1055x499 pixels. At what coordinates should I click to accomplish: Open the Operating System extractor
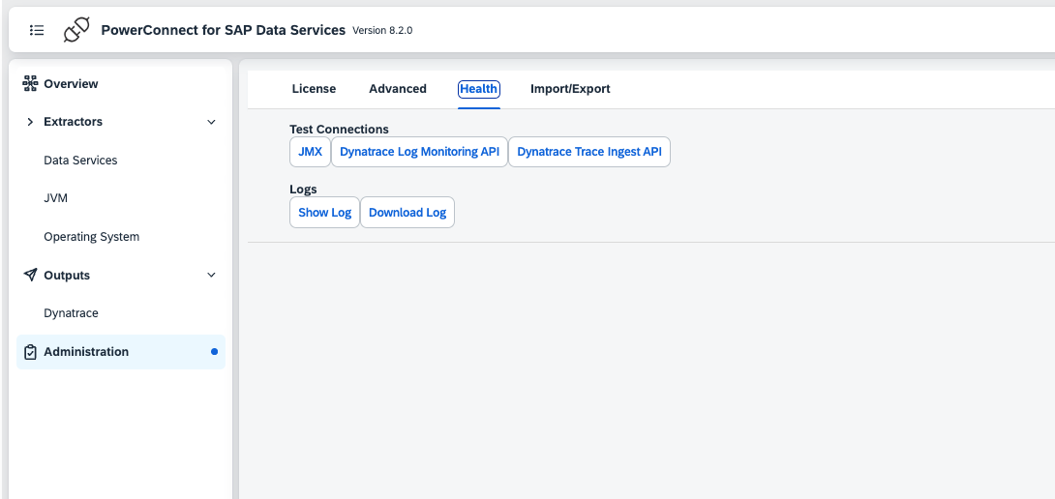tap(92, 237)
